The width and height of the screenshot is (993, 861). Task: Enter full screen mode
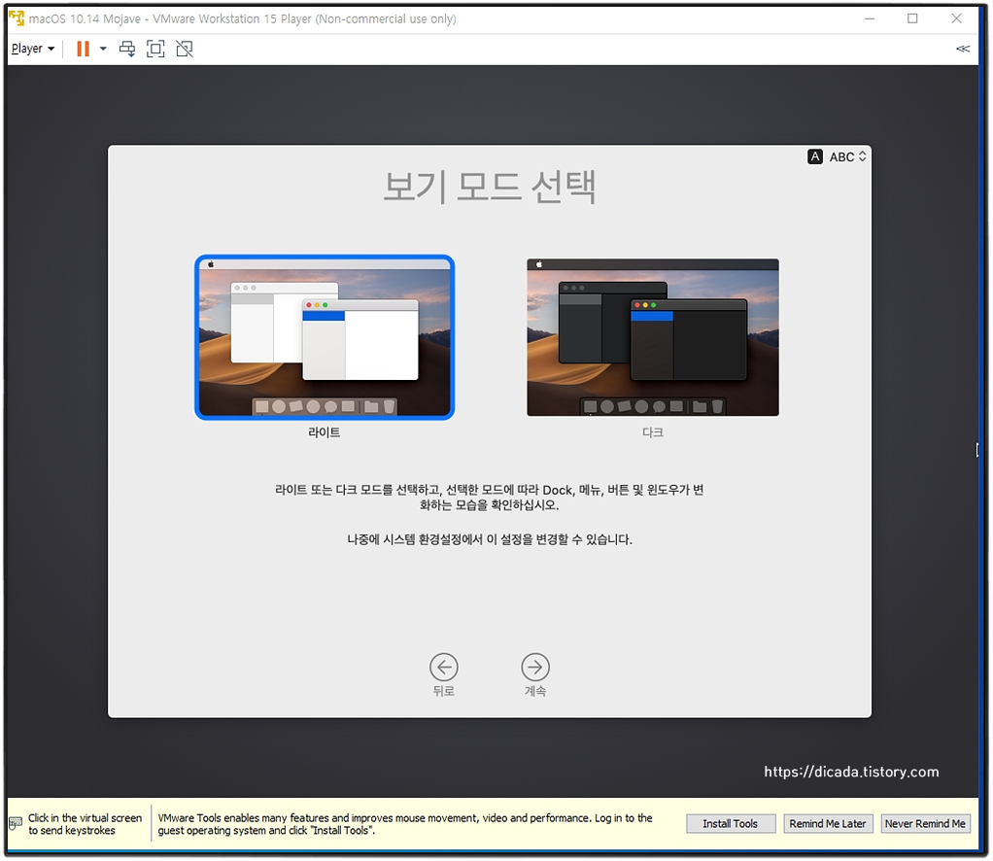click(155, 49)
